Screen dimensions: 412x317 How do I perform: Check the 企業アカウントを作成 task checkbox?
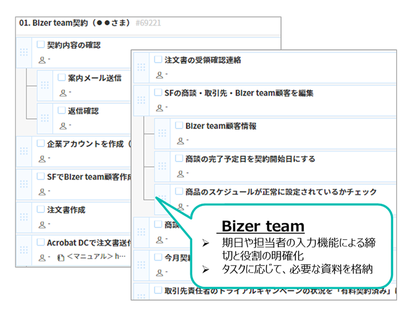pyautogui.click(x=40, y=143)
